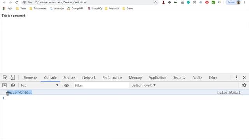Open the Apps shortcut in bookmarks bar
The width and height of the screenshot is (249, 140).
[x=8, y=9]
